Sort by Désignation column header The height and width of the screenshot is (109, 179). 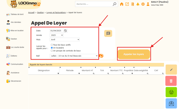pyautogui.click(x=44, y=70)
